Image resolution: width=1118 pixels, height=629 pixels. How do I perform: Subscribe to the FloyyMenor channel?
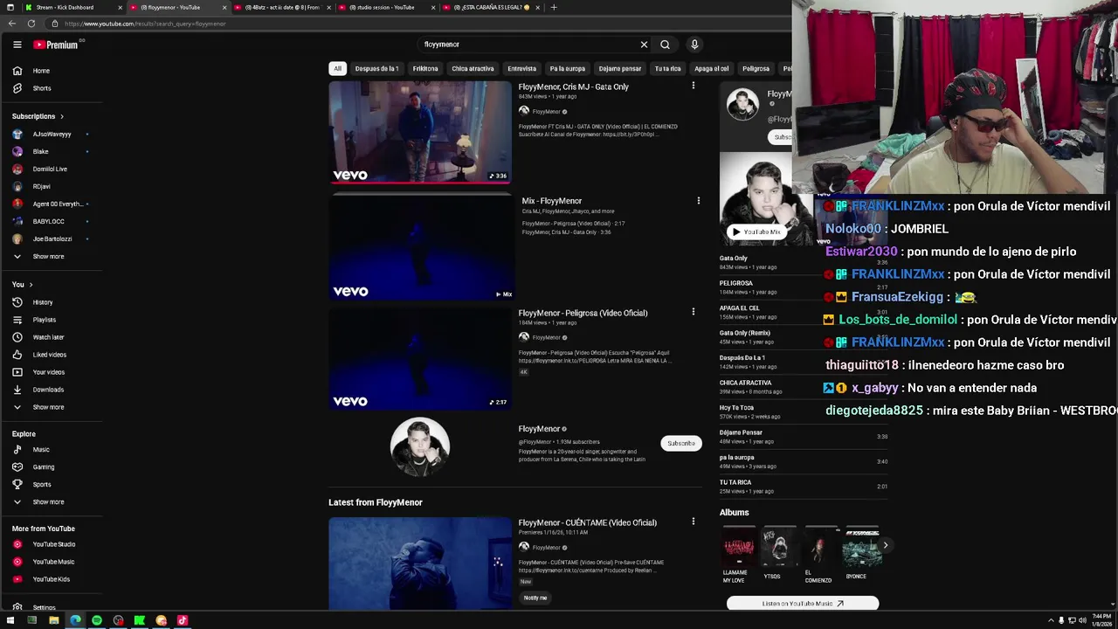point(680,444)
